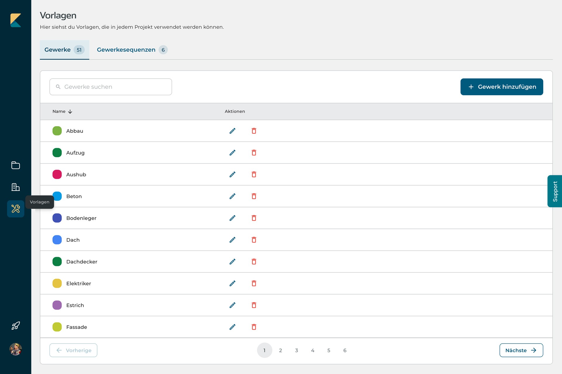562x374 pixels.
Task: Sort by Name column arrow
Action: 70,112
